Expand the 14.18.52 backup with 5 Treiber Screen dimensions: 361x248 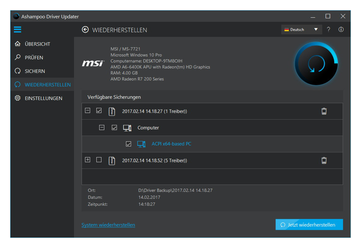tap(87, 160)
